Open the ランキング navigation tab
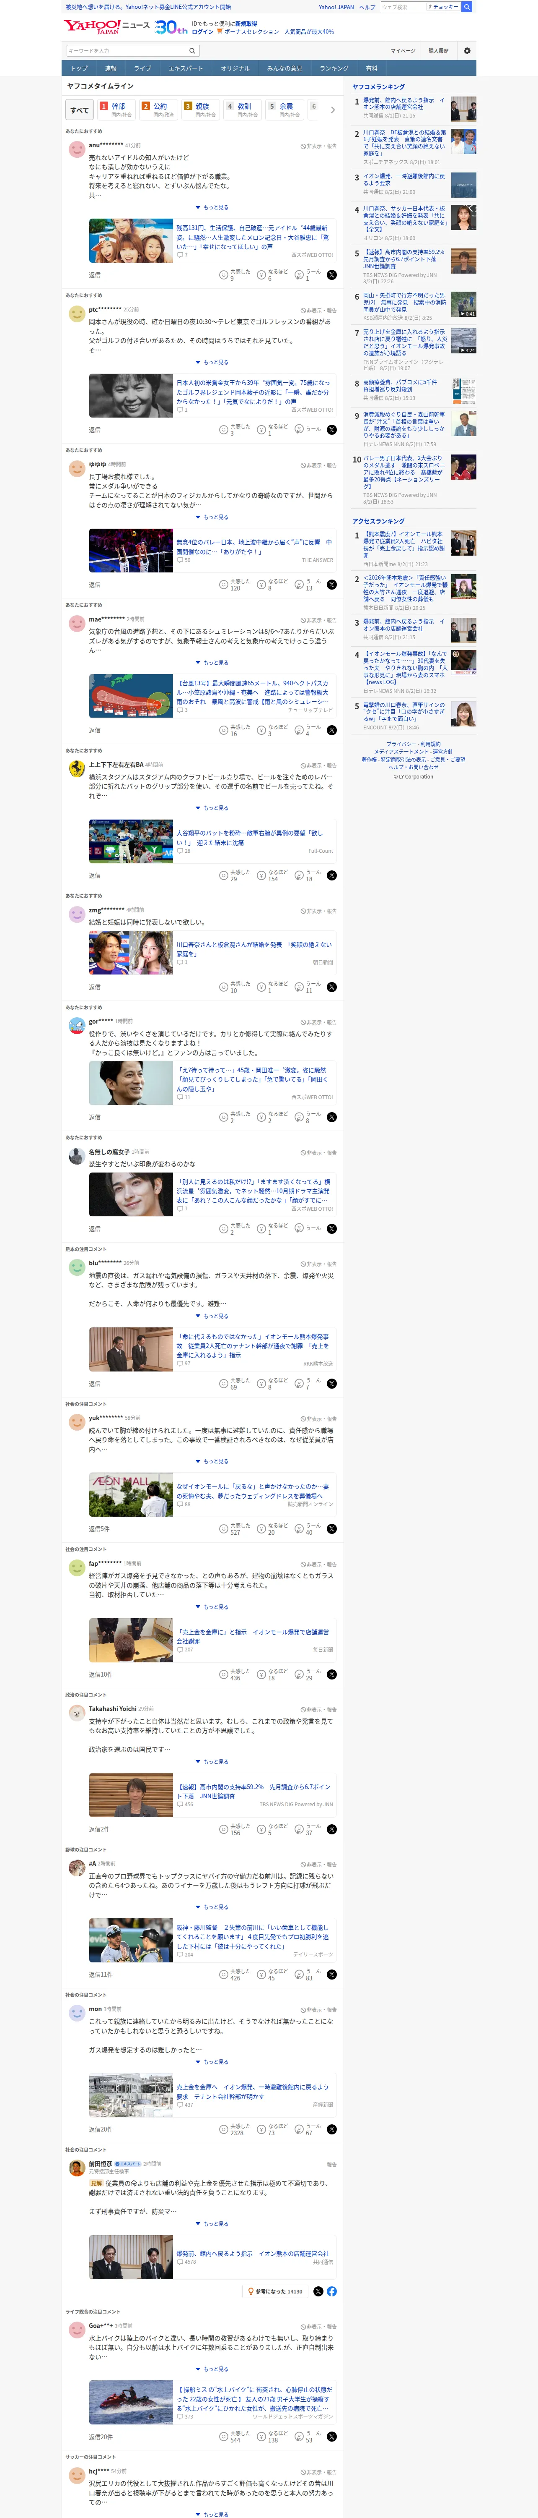Viewport: 538px width, 2518px height. coord(334,68)
